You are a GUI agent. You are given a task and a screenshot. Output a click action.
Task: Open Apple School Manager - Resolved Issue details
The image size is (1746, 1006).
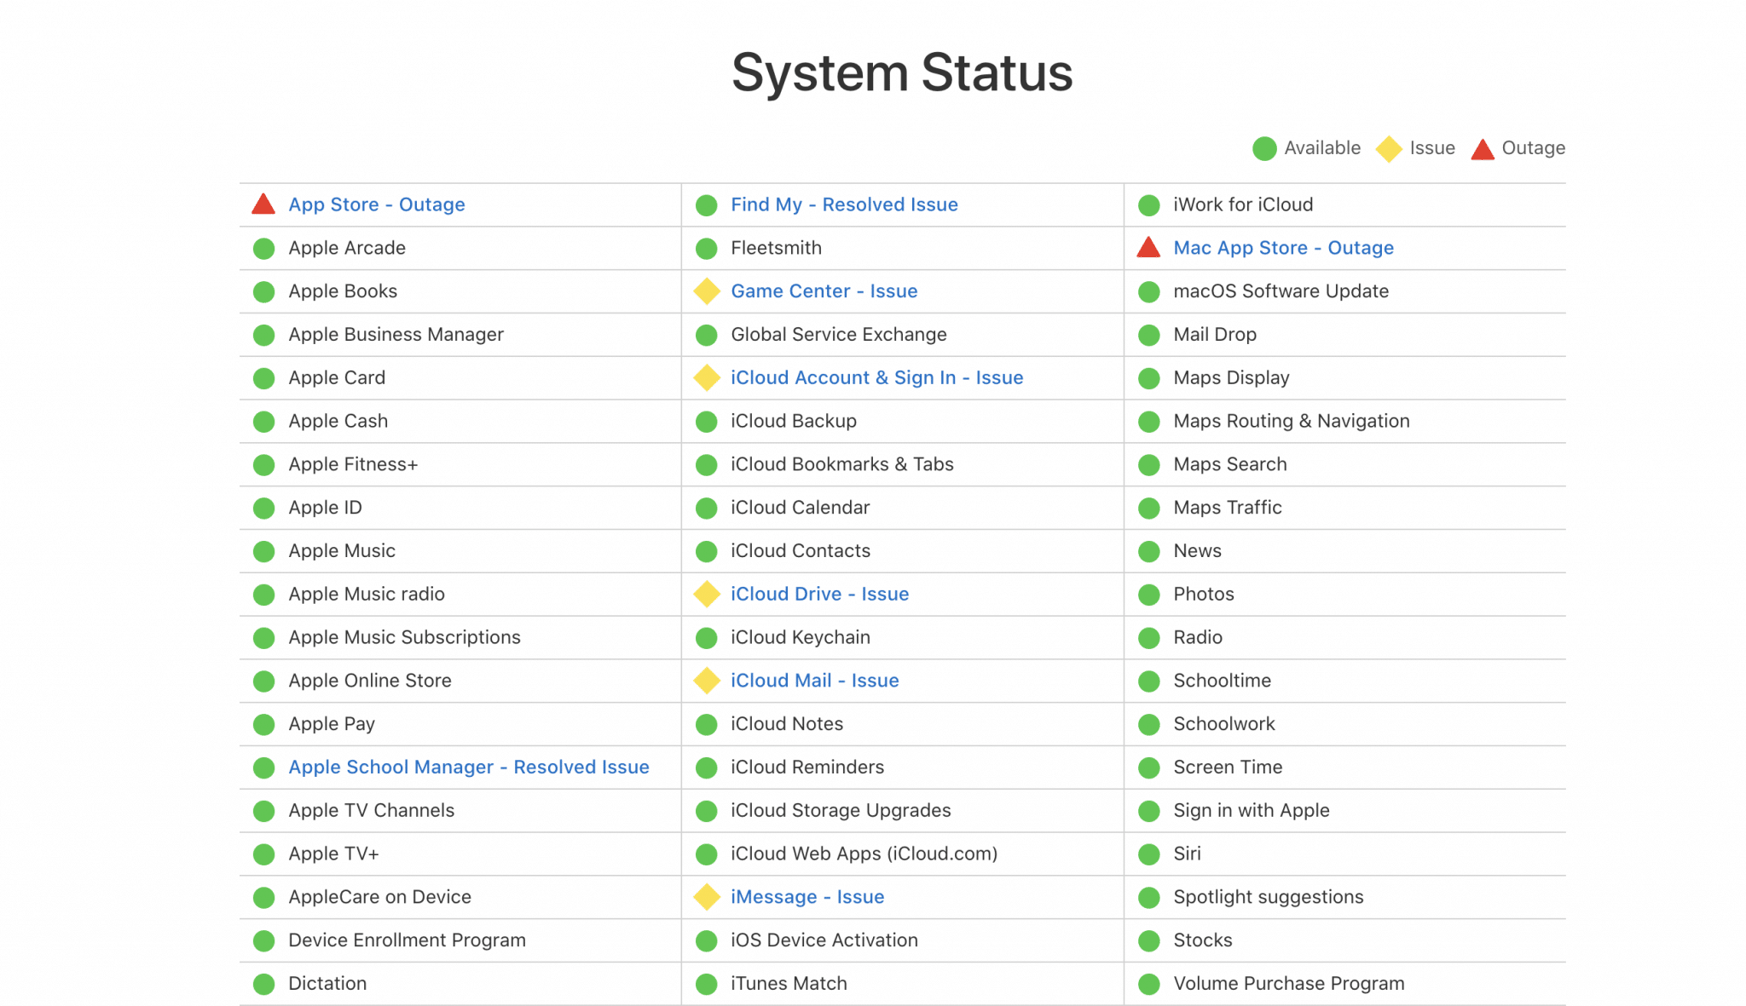[x=468, y=767]
